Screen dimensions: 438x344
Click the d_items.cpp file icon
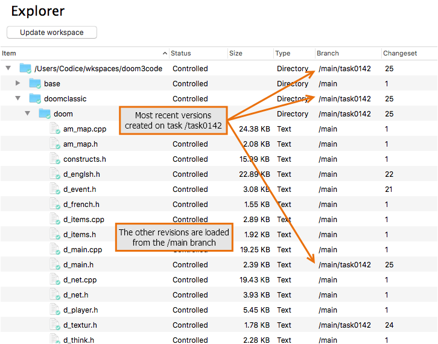[55, 219]
